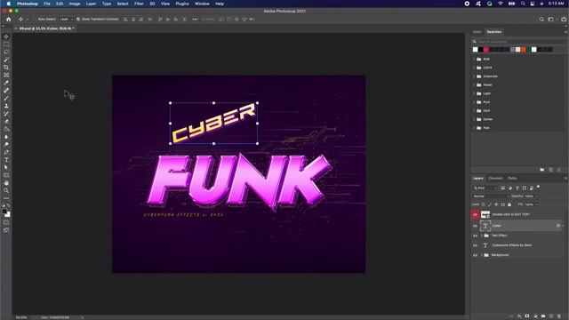Select the Horizontal Type tool
569x320 pixels.
6,160
